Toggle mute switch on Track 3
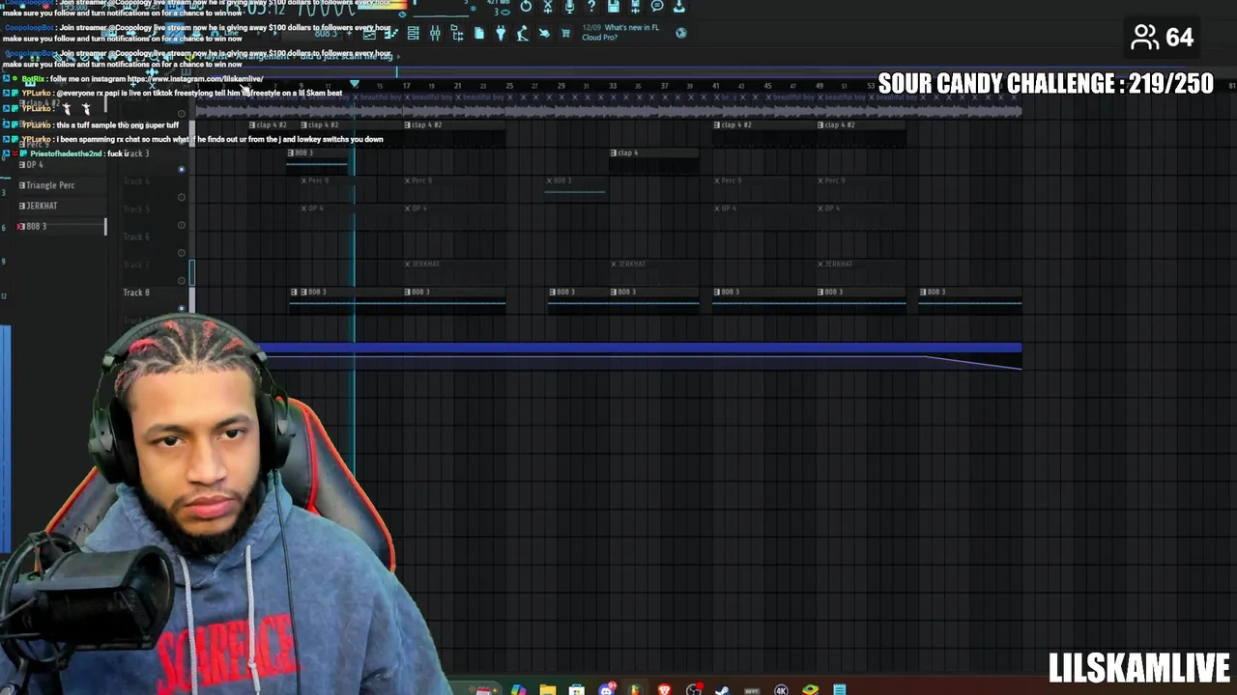The width and height of the screenshot is (1237, 695). click(x=181, y=169)
